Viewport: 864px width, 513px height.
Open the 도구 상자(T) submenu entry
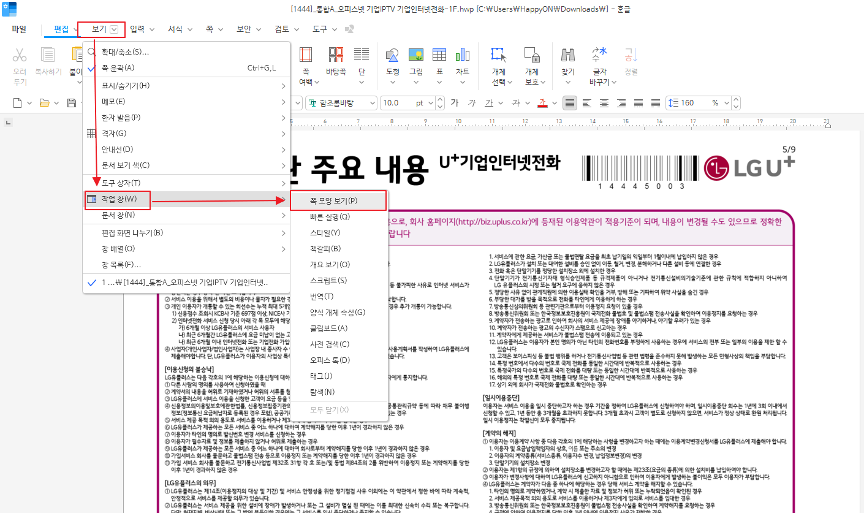click(x=187, y=183)
